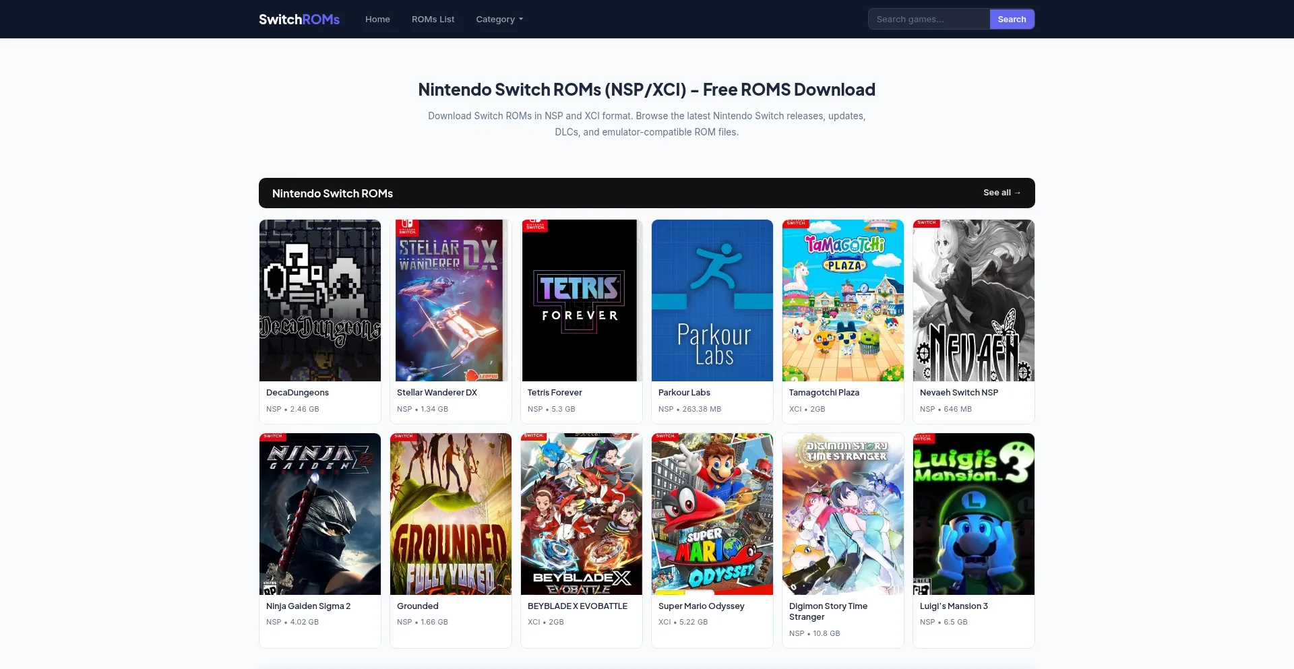Open the Category dropdown menu

pyautogui.click(x=499, y=19)
